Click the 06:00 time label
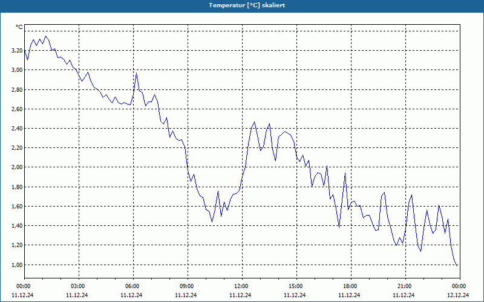This screenshot has width=484, height=302. pos(133,286)
